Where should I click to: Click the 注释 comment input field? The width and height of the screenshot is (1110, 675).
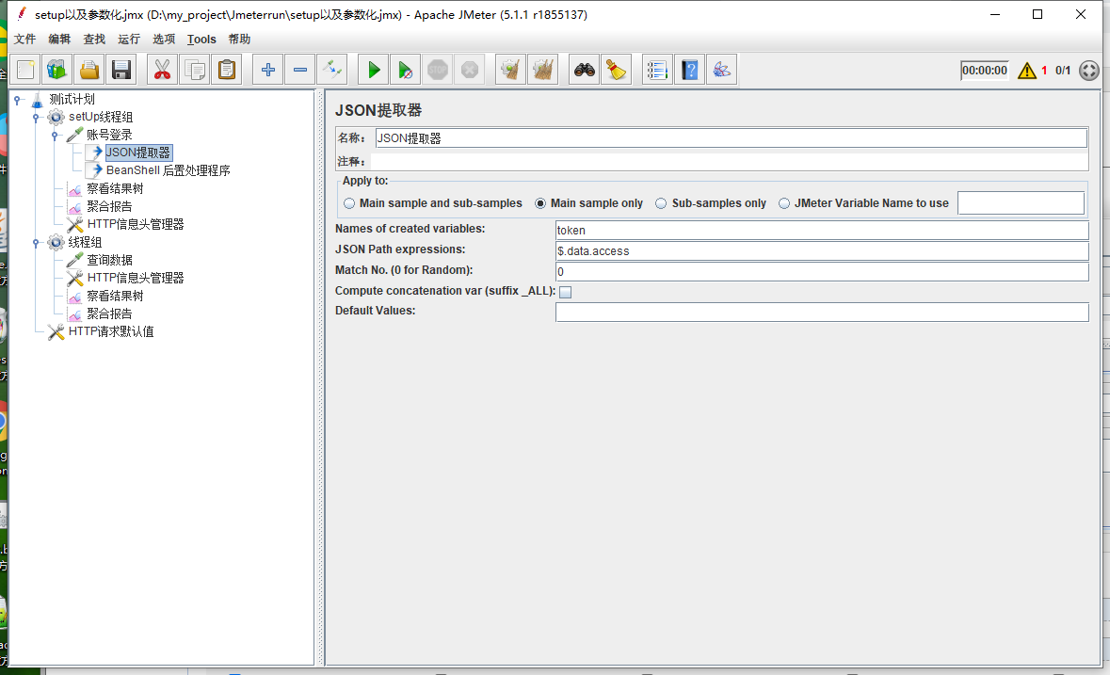pos(729,161)
